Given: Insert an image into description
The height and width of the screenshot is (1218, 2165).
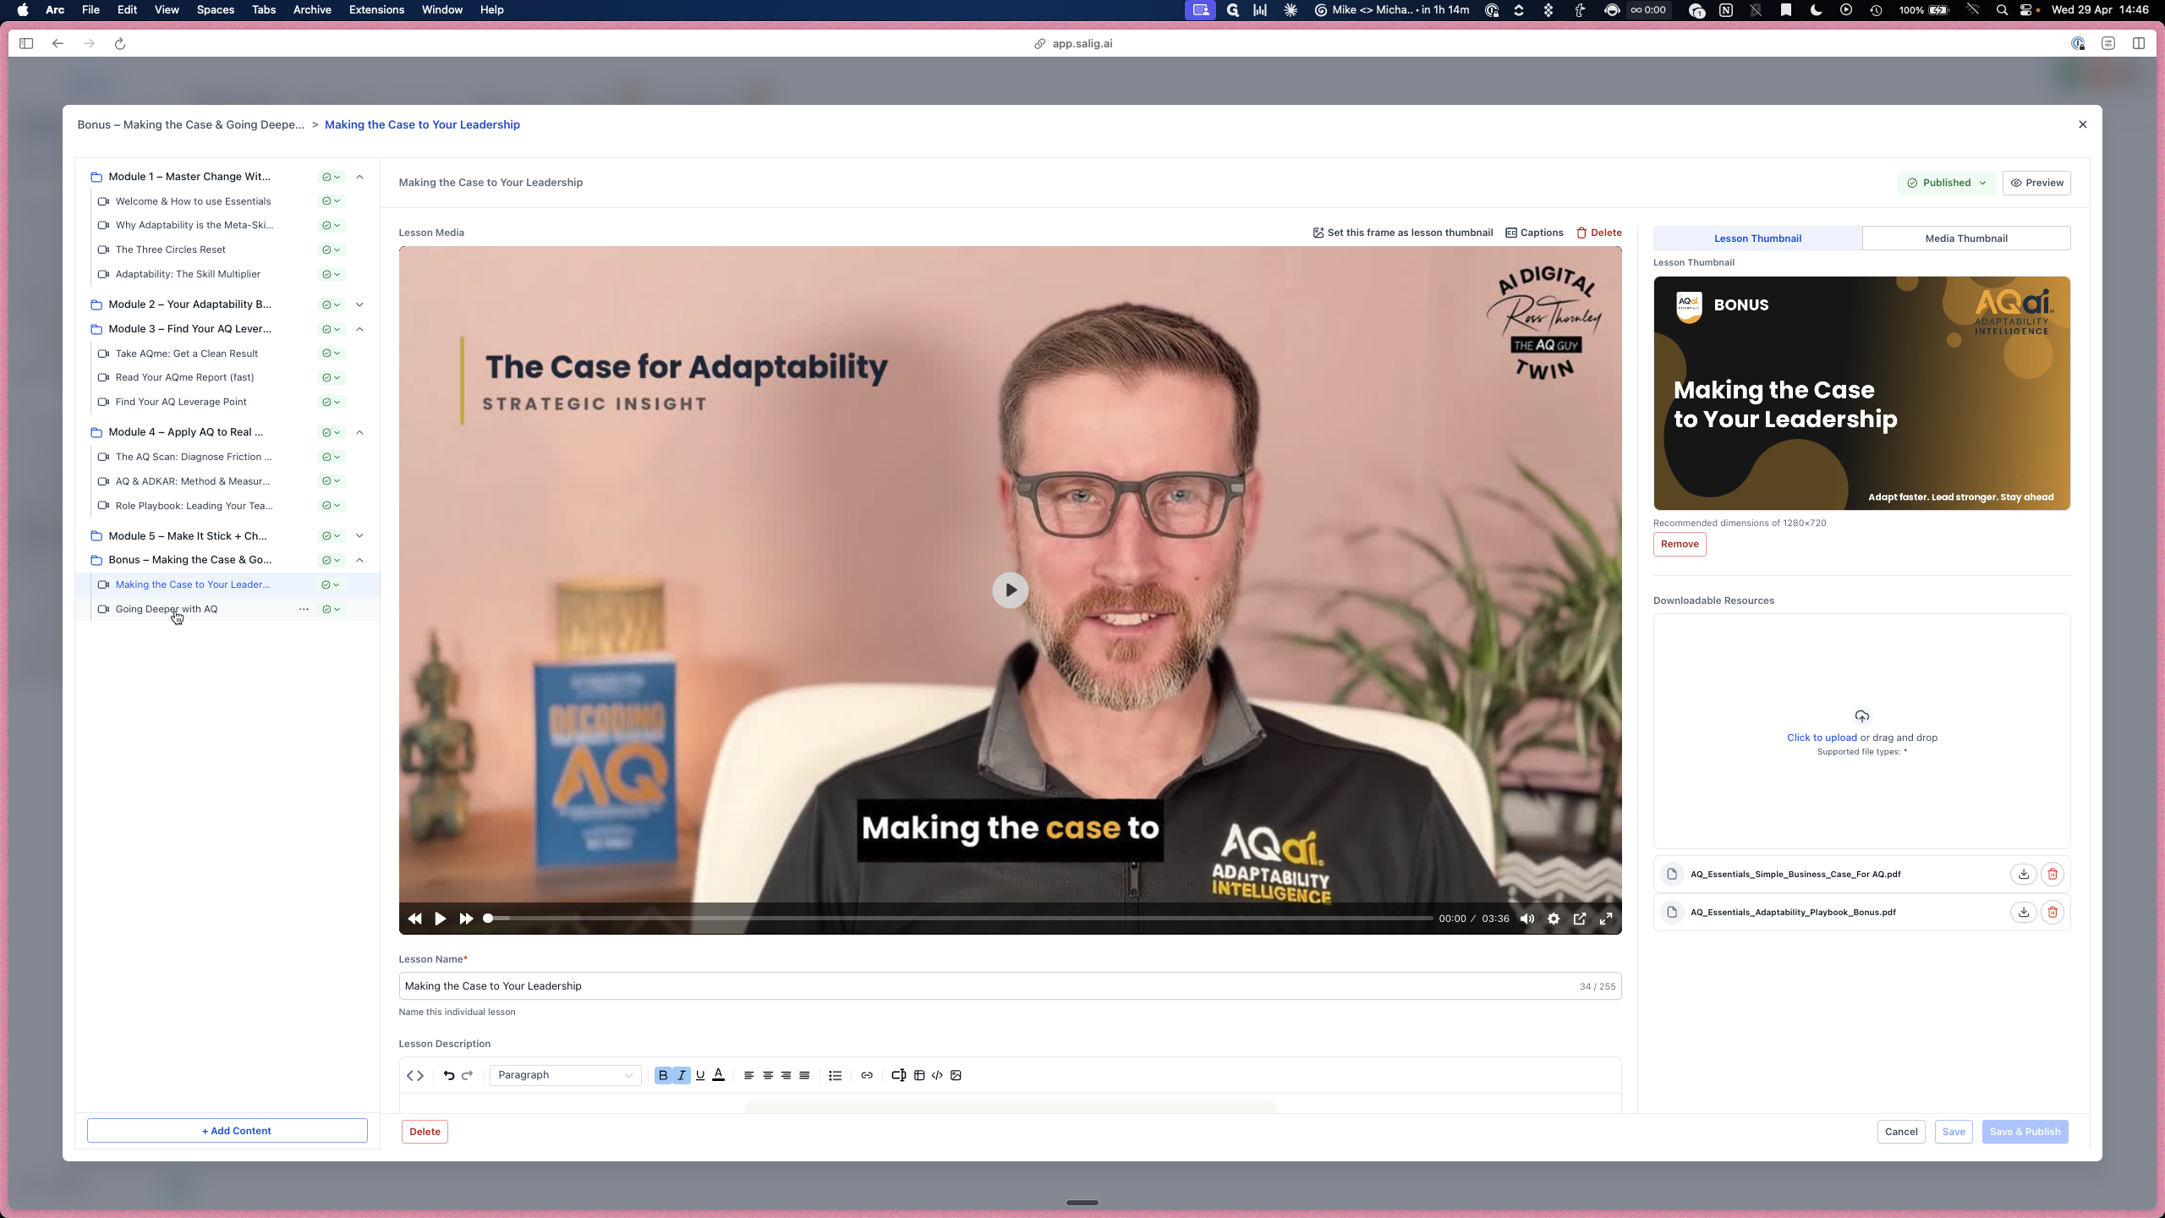Looking at the screenshot, I should [x=956, y=1075].
